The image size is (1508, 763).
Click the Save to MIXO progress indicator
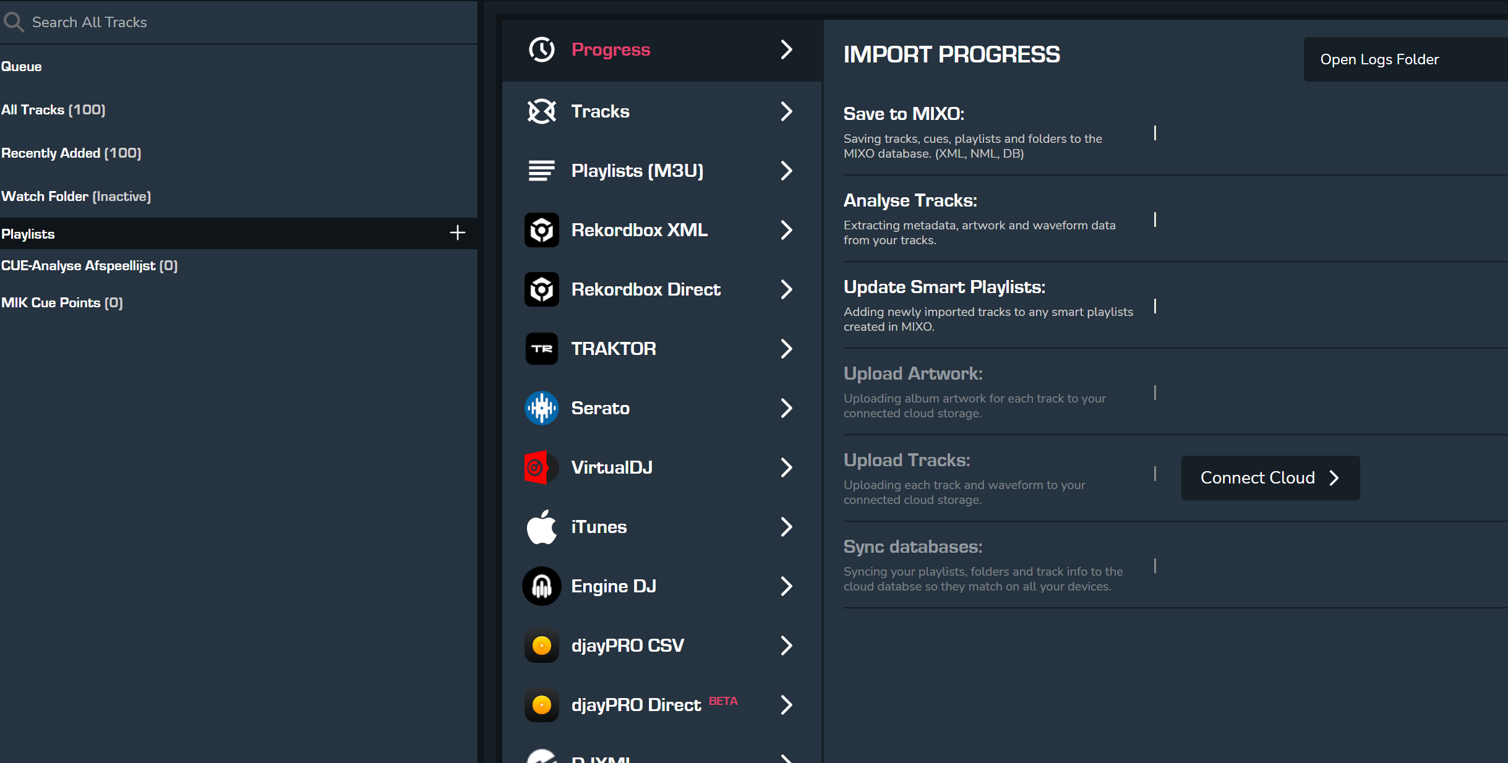pos(1155,133)
